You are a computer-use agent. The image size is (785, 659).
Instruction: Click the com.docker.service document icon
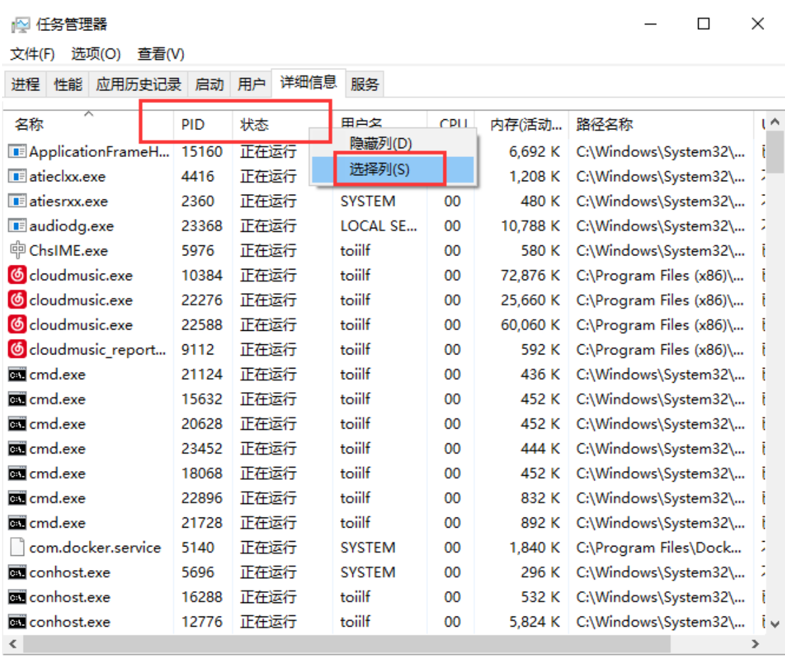coord(18,547)
